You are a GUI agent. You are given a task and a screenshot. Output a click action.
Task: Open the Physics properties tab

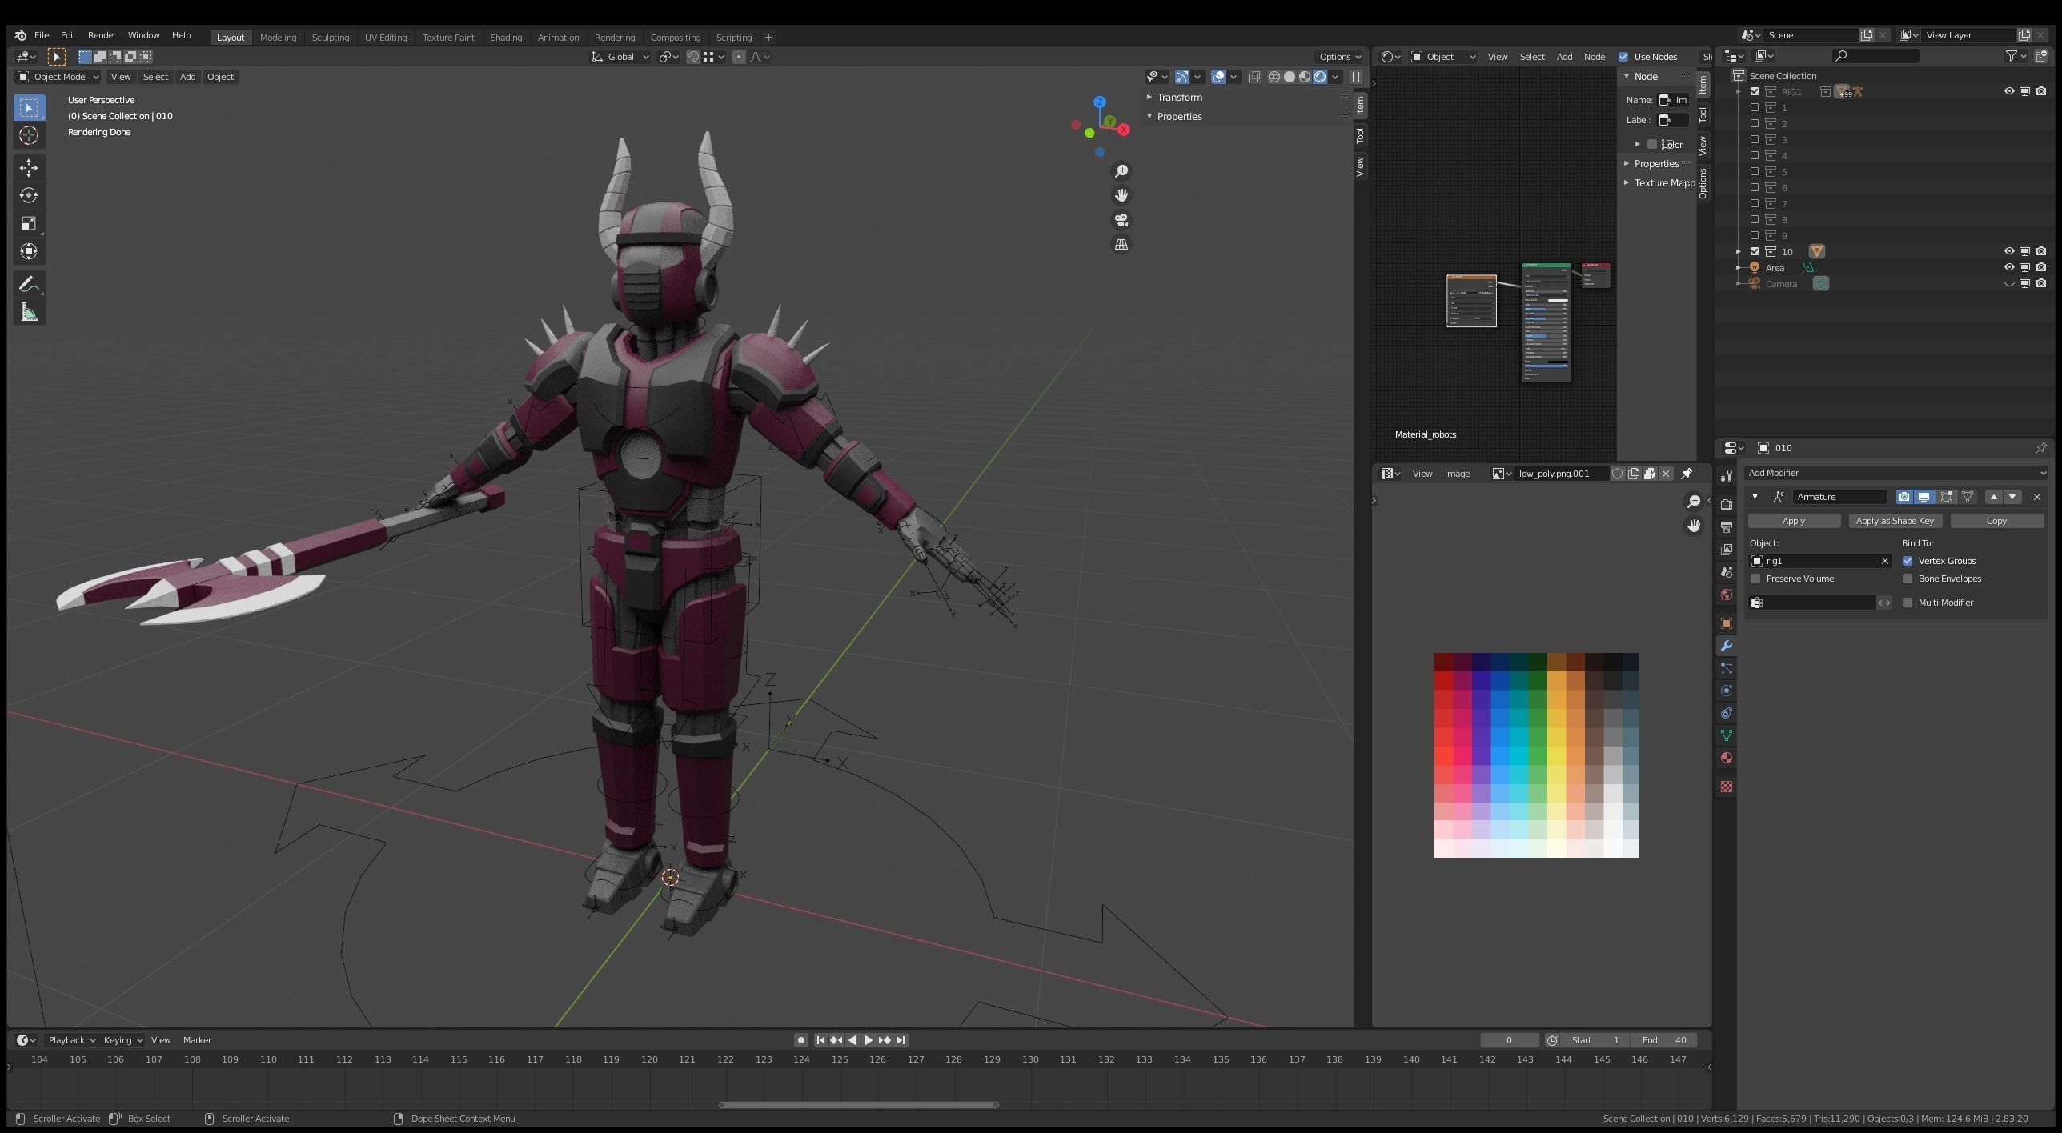pyautogui.click(x=1727, y=691)
